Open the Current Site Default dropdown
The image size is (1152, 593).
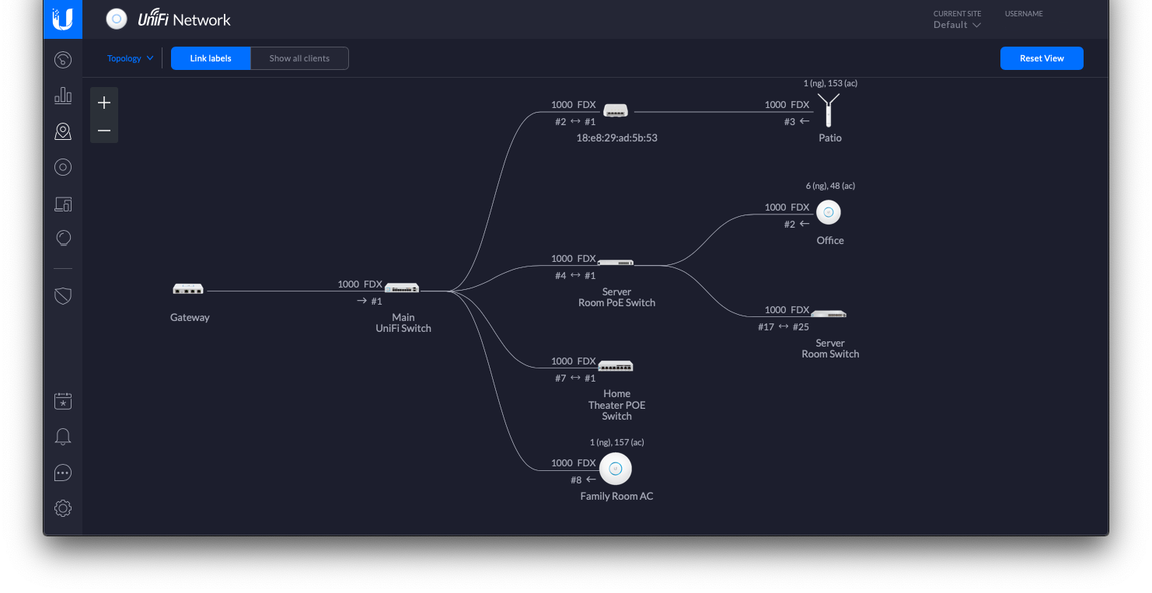click(x=957, y=25)
